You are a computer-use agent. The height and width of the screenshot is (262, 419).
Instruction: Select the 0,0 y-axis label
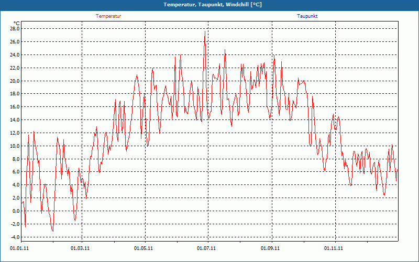16,211
